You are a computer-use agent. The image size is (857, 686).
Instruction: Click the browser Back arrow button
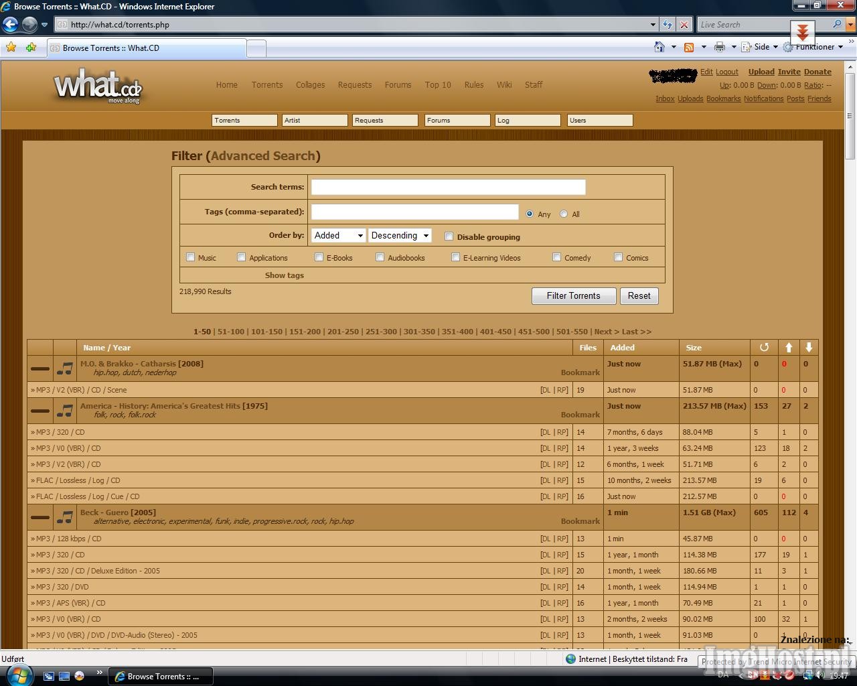[10, 25]
